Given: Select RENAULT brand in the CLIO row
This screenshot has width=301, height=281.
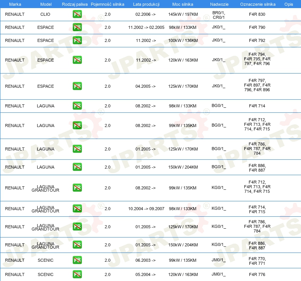Looking at the screenshot, I should 15,14.
